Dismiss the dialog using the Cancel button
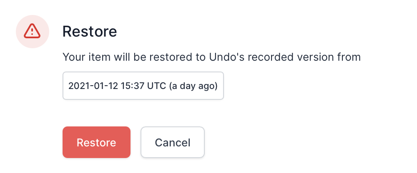This screenshot has width=417, height=173. tap(173, 142)
